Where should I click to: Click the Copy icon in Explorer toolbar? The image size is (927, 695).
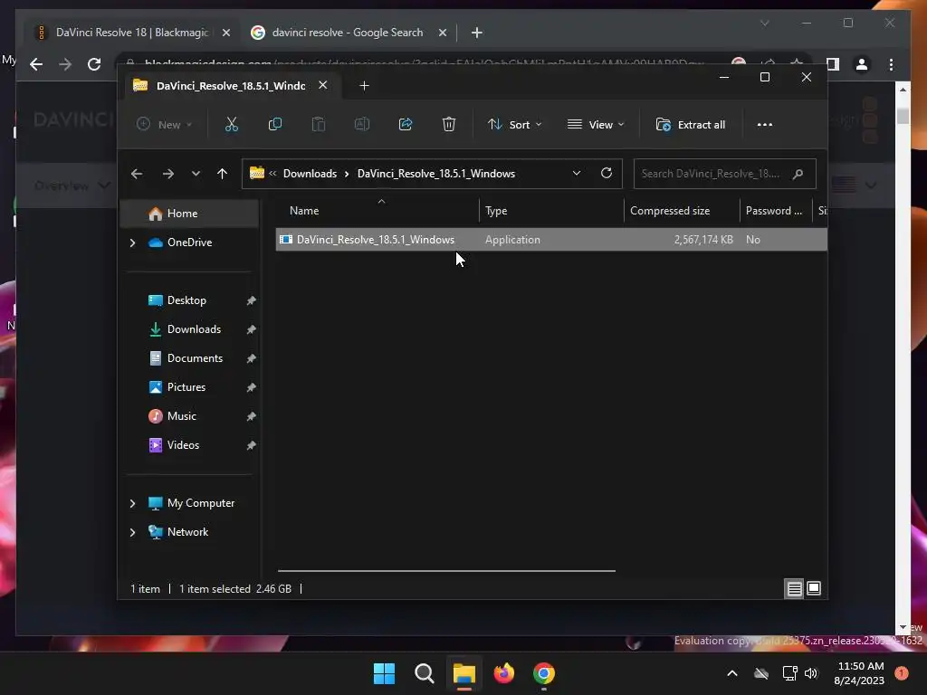(x=275, y=124)
